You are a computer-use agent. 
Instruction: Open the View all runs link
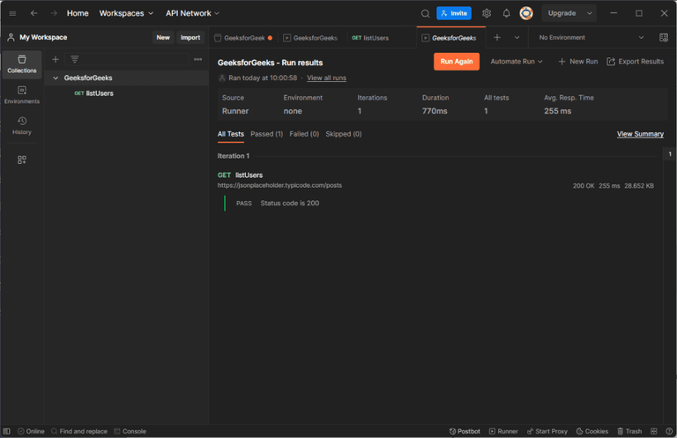pyautogui.click(x=326, y=78)
